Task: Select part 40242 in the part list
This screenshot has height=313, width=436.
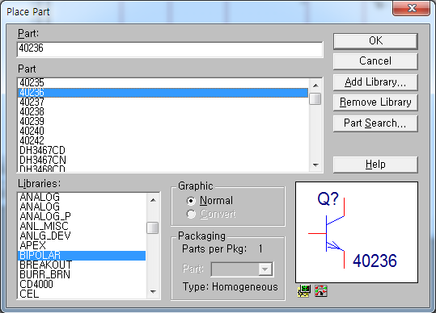Action: tap(163, 141)
